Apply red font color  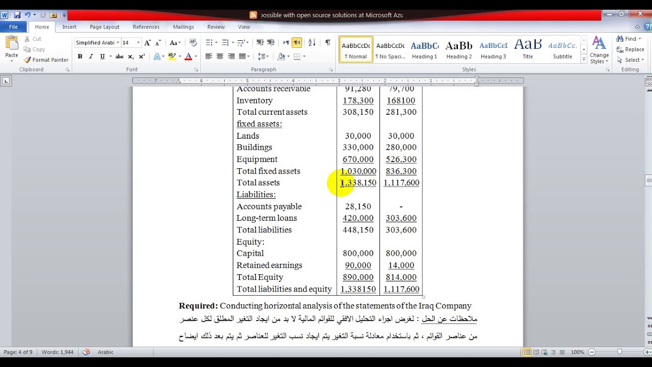coord(188,57)
